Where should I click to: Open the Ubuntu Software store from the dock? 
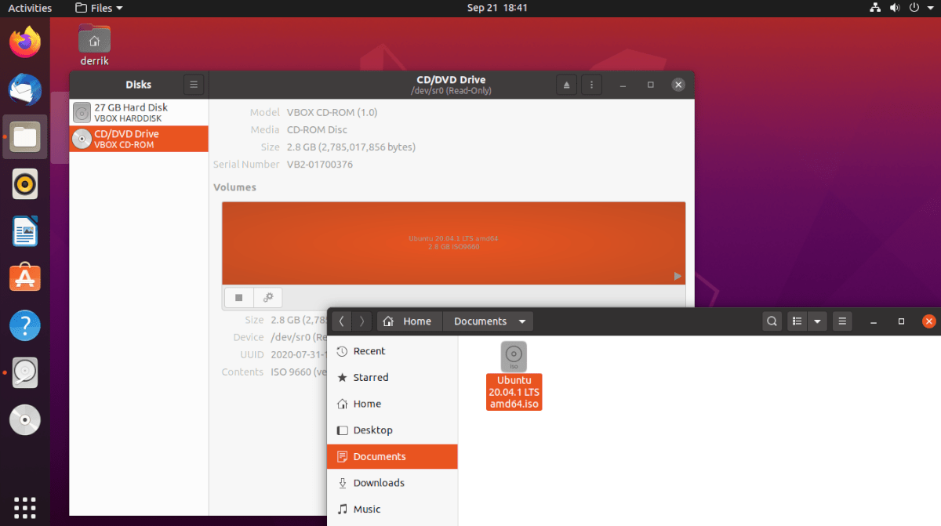pos(24,277)
